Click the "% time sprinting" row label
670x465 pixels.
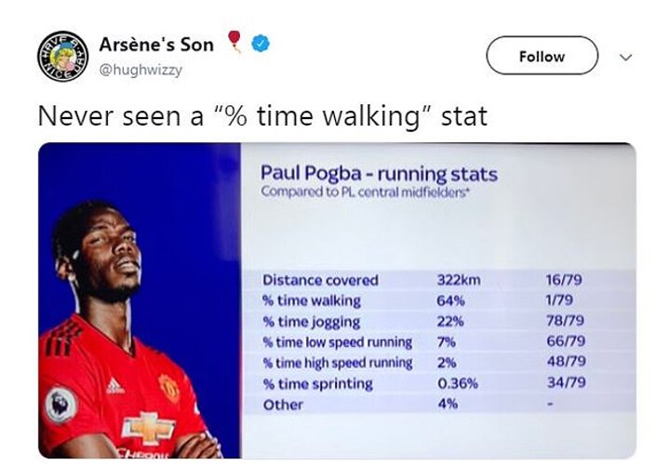tap(316, 384)
